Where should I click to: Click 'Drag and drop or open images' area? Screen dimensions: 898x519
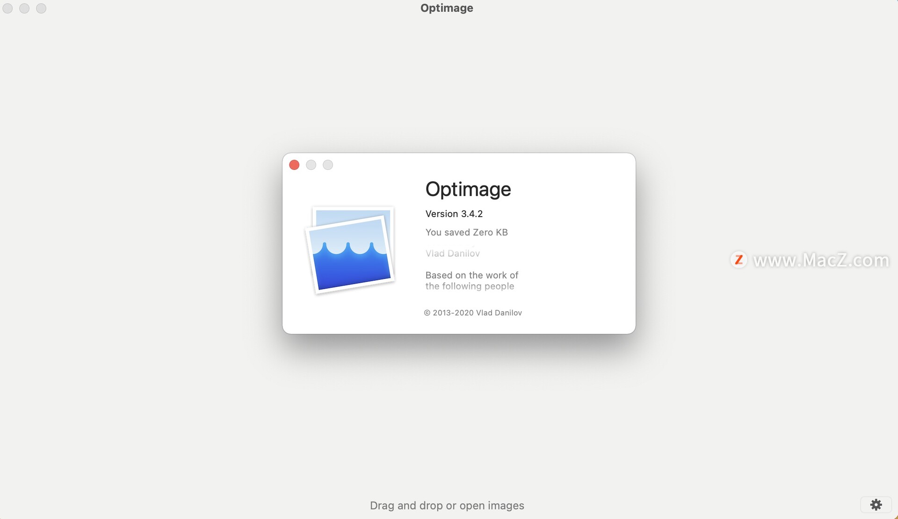point(447,505)
